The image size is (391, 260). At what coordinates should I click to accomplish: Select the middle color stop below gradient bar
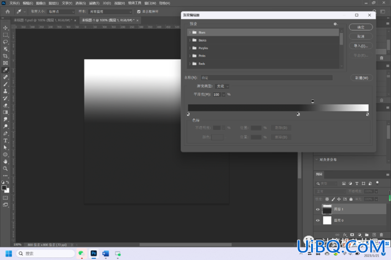298,114
